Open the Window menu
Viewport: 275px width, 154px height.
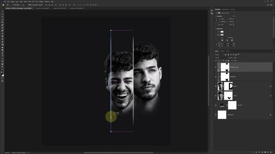pyautogui.click(x=47, y=2)
